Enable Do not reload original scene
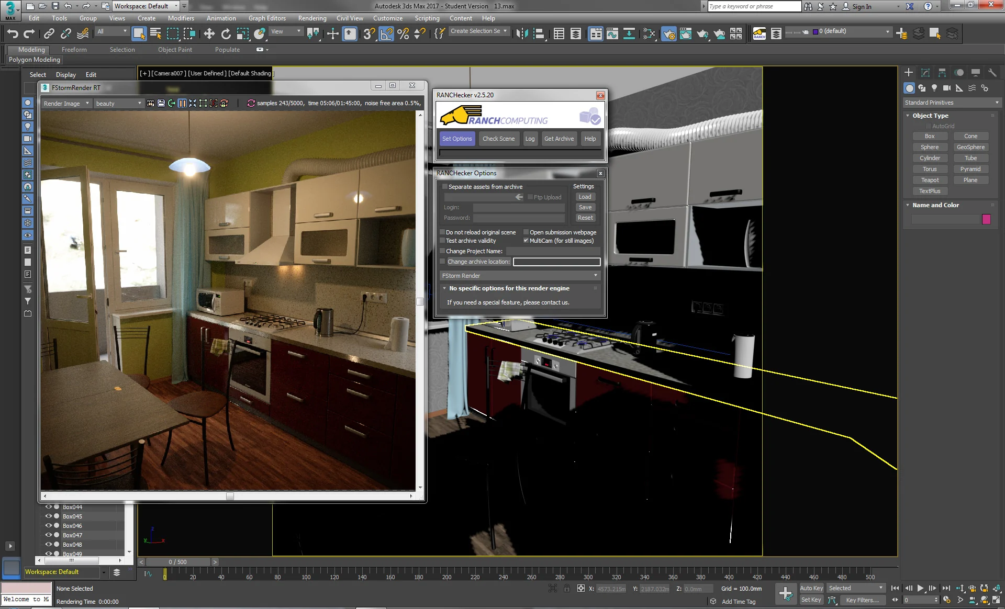The height and width of the screenshot is (609, 1005). point(443,232)
